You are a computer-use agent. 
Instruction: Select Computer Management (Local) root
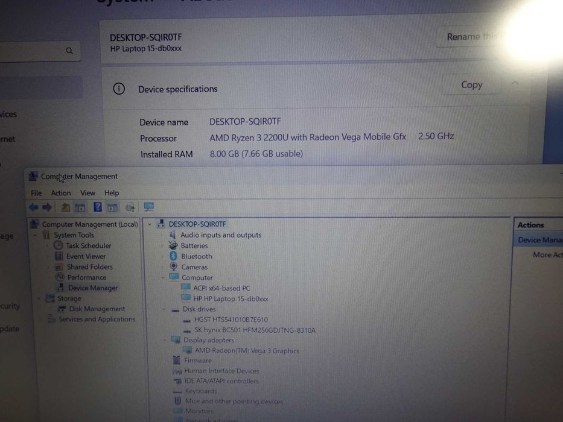(90, 224)
